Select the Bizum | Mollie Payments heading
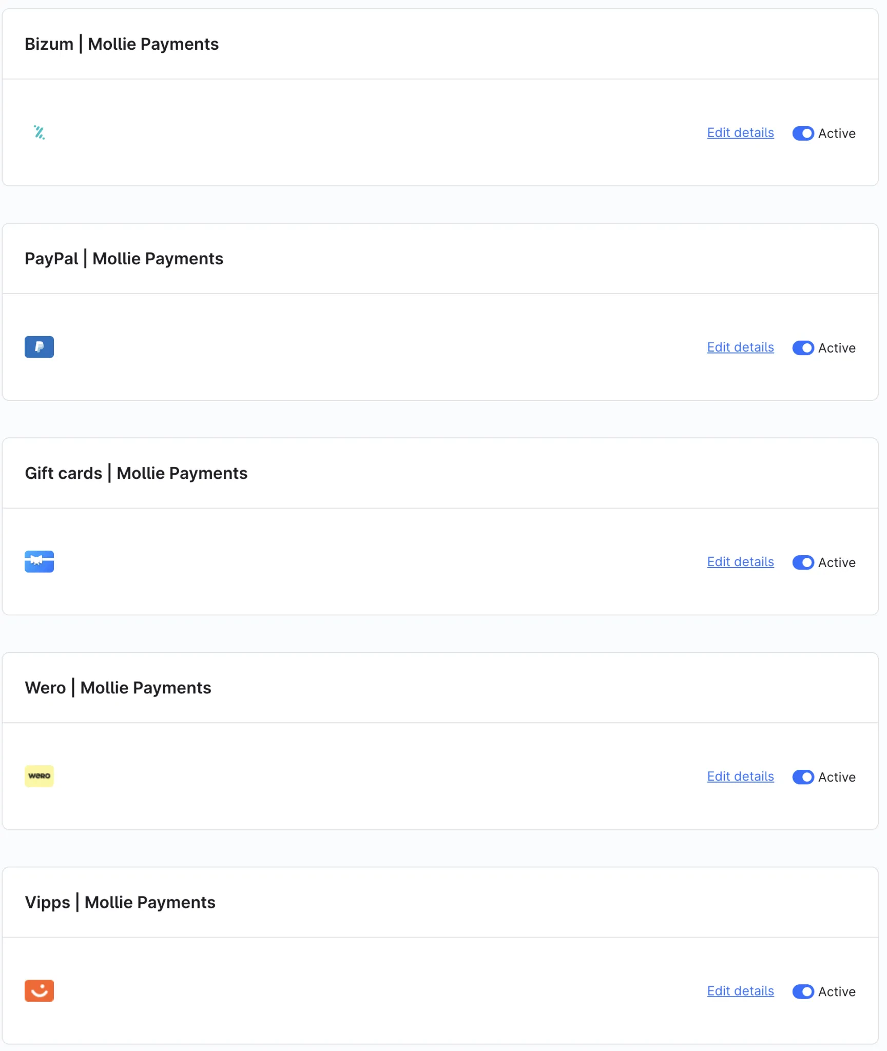 coord(122,44)
